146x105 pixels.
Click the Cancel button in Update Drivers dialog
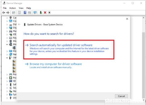[121, 96]
